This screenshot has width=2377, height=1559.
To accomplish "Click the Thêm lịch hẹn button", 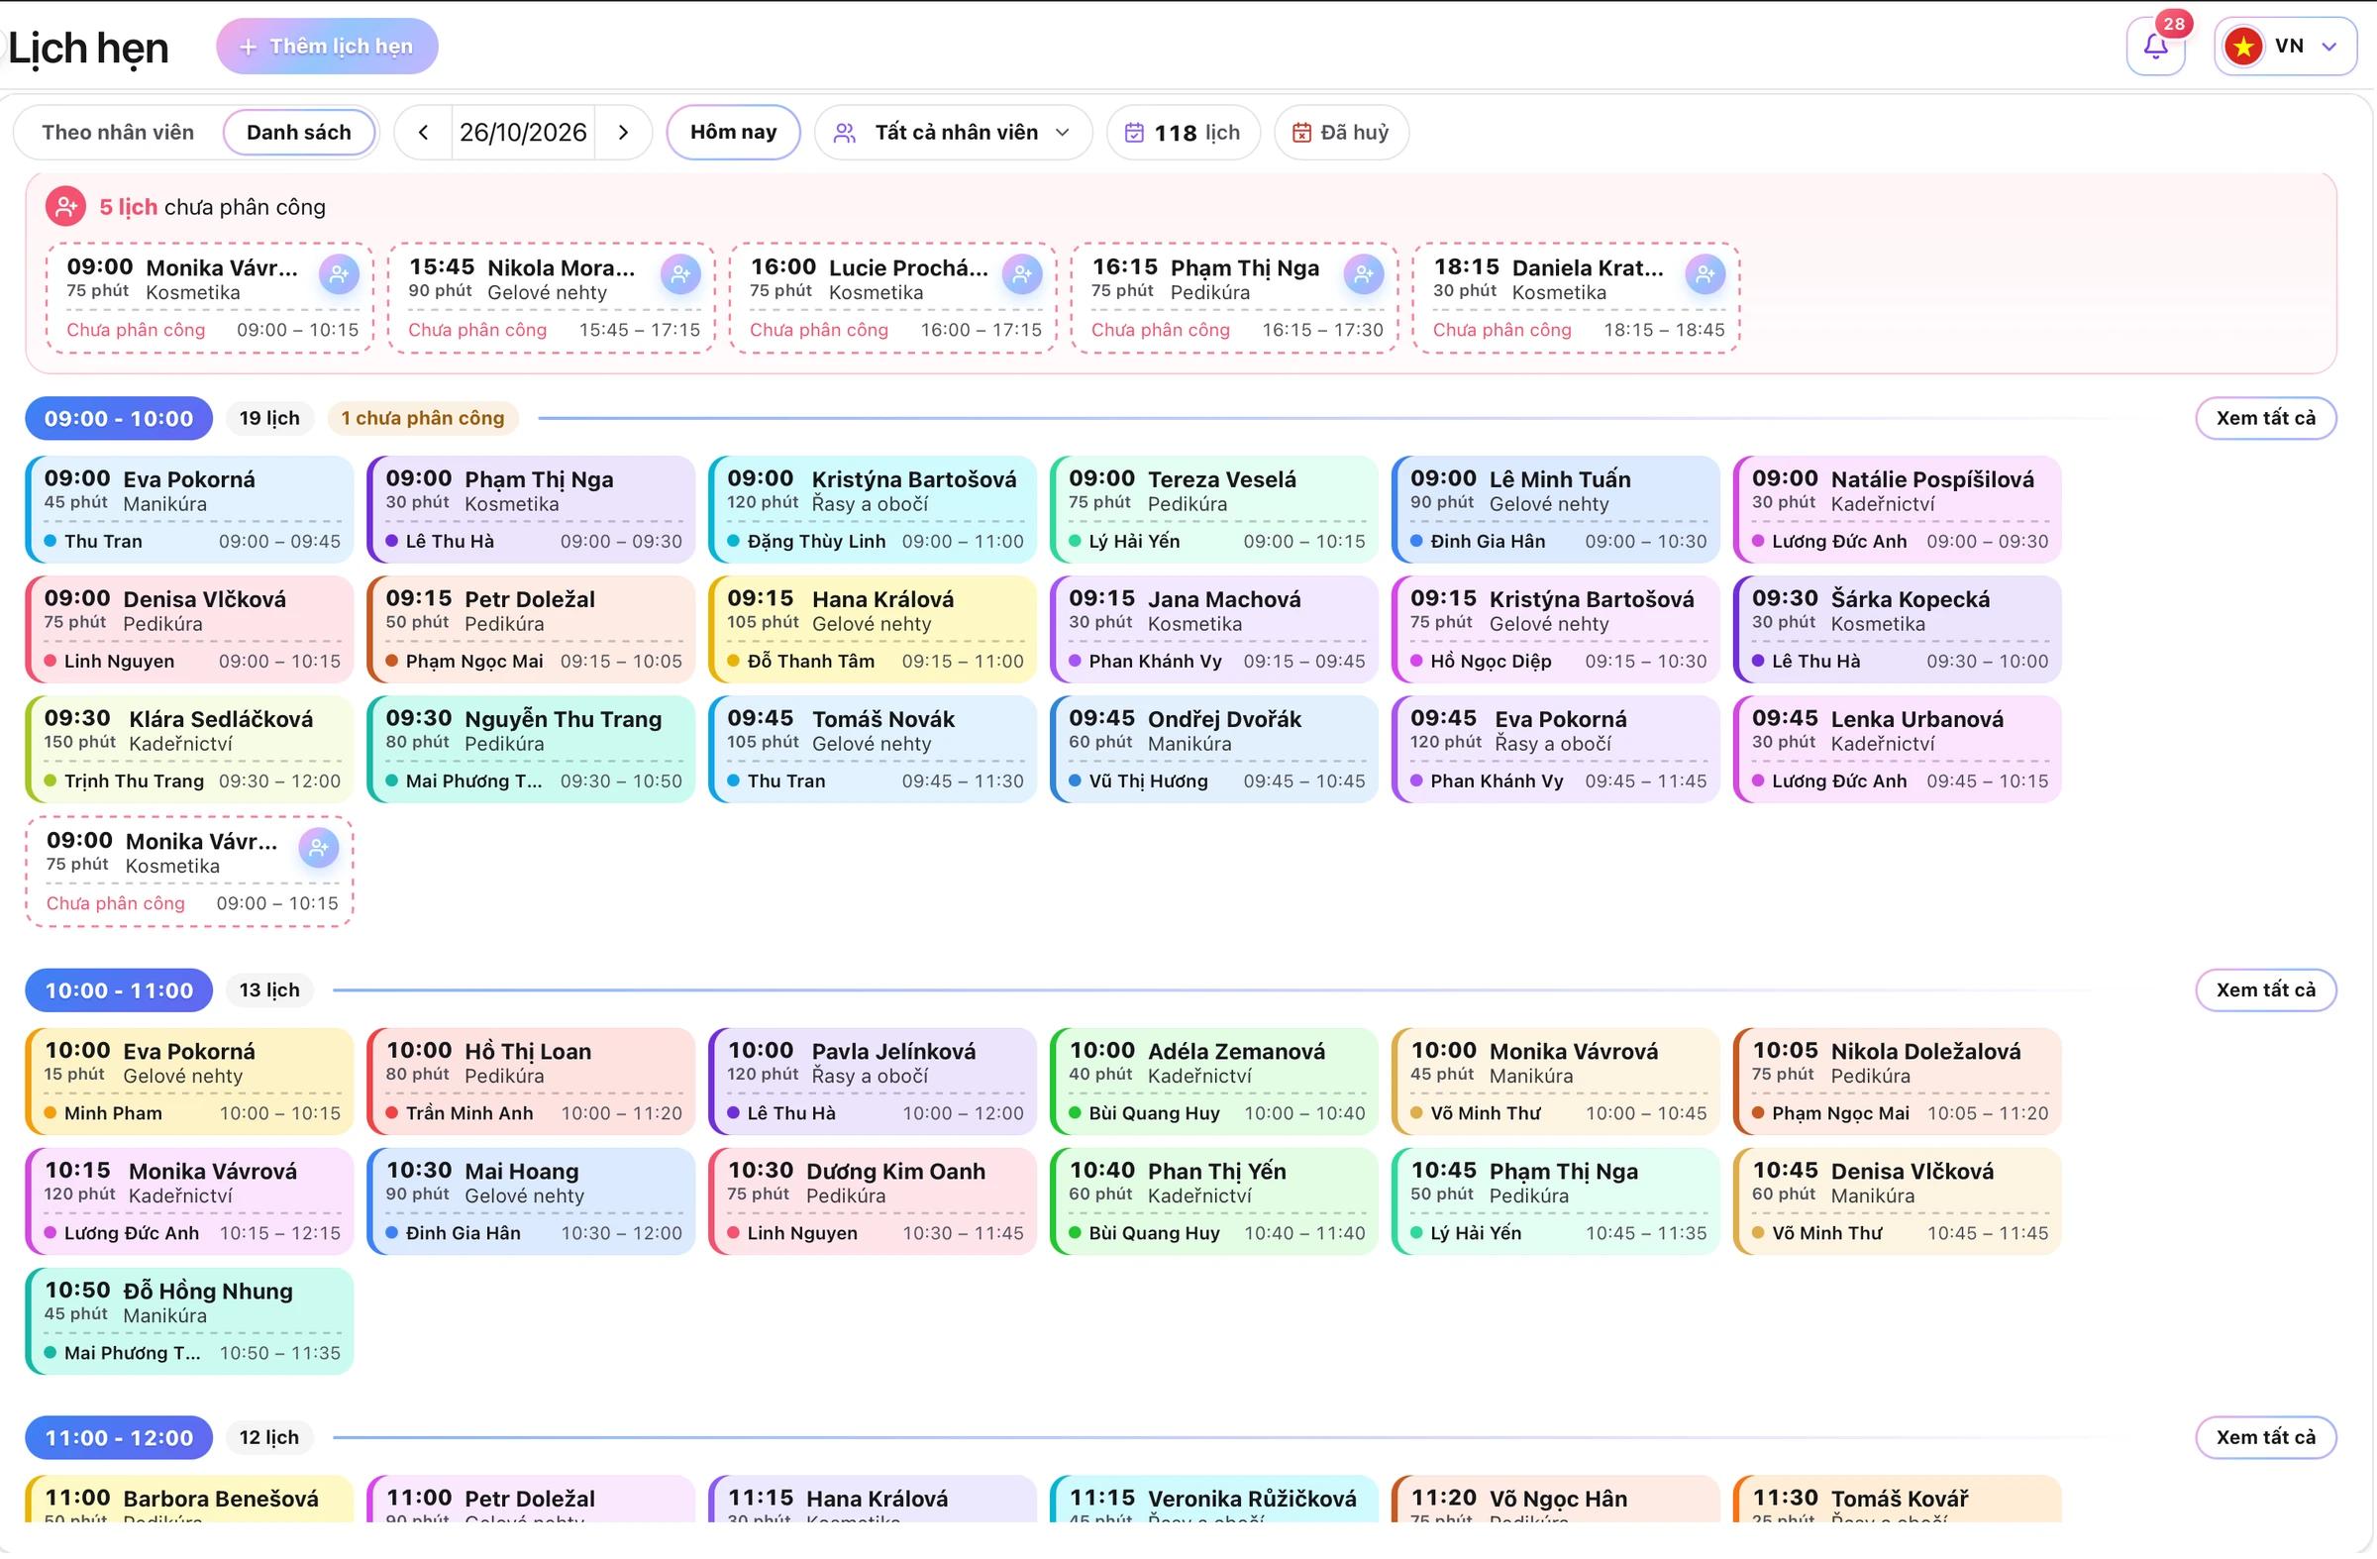I will pyautogui.click(x=328, y=47).
